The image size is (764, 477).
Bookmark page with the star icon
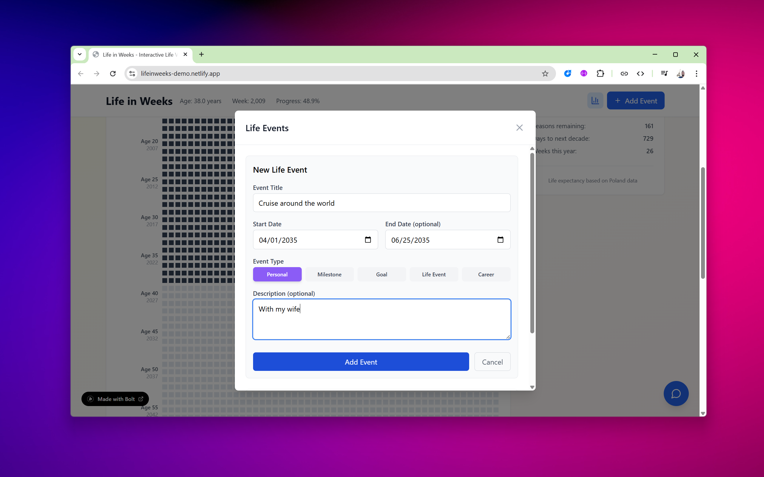[545, 74]
